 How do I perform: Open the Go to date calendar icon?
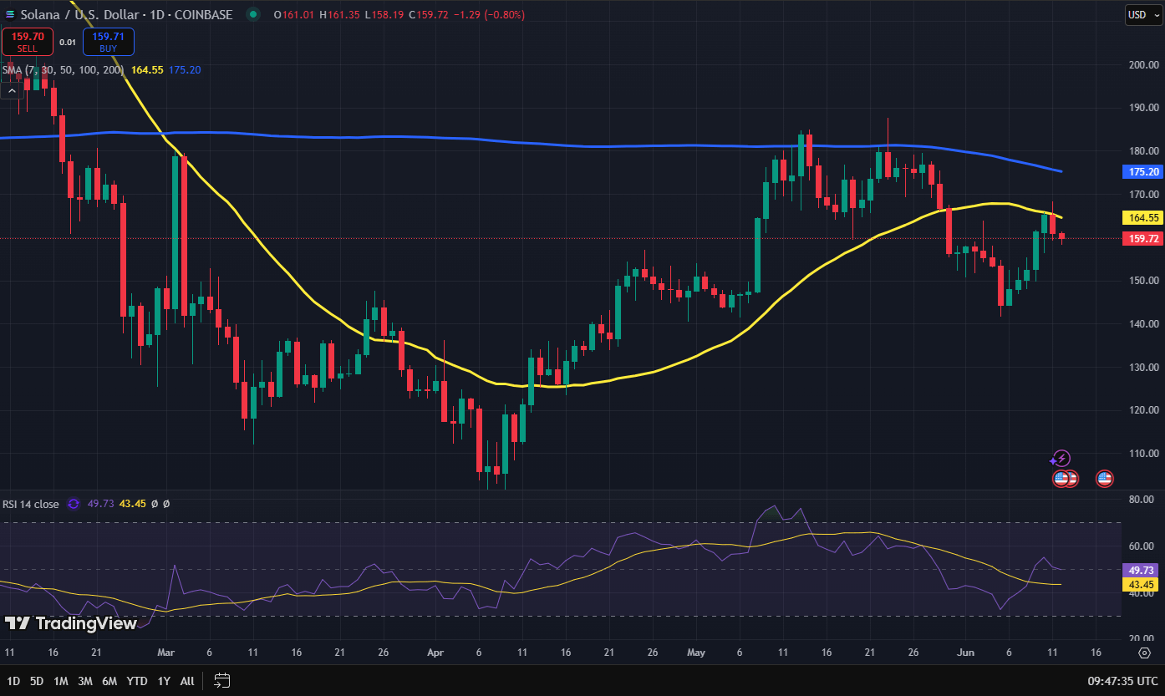[x=221, y=680]
